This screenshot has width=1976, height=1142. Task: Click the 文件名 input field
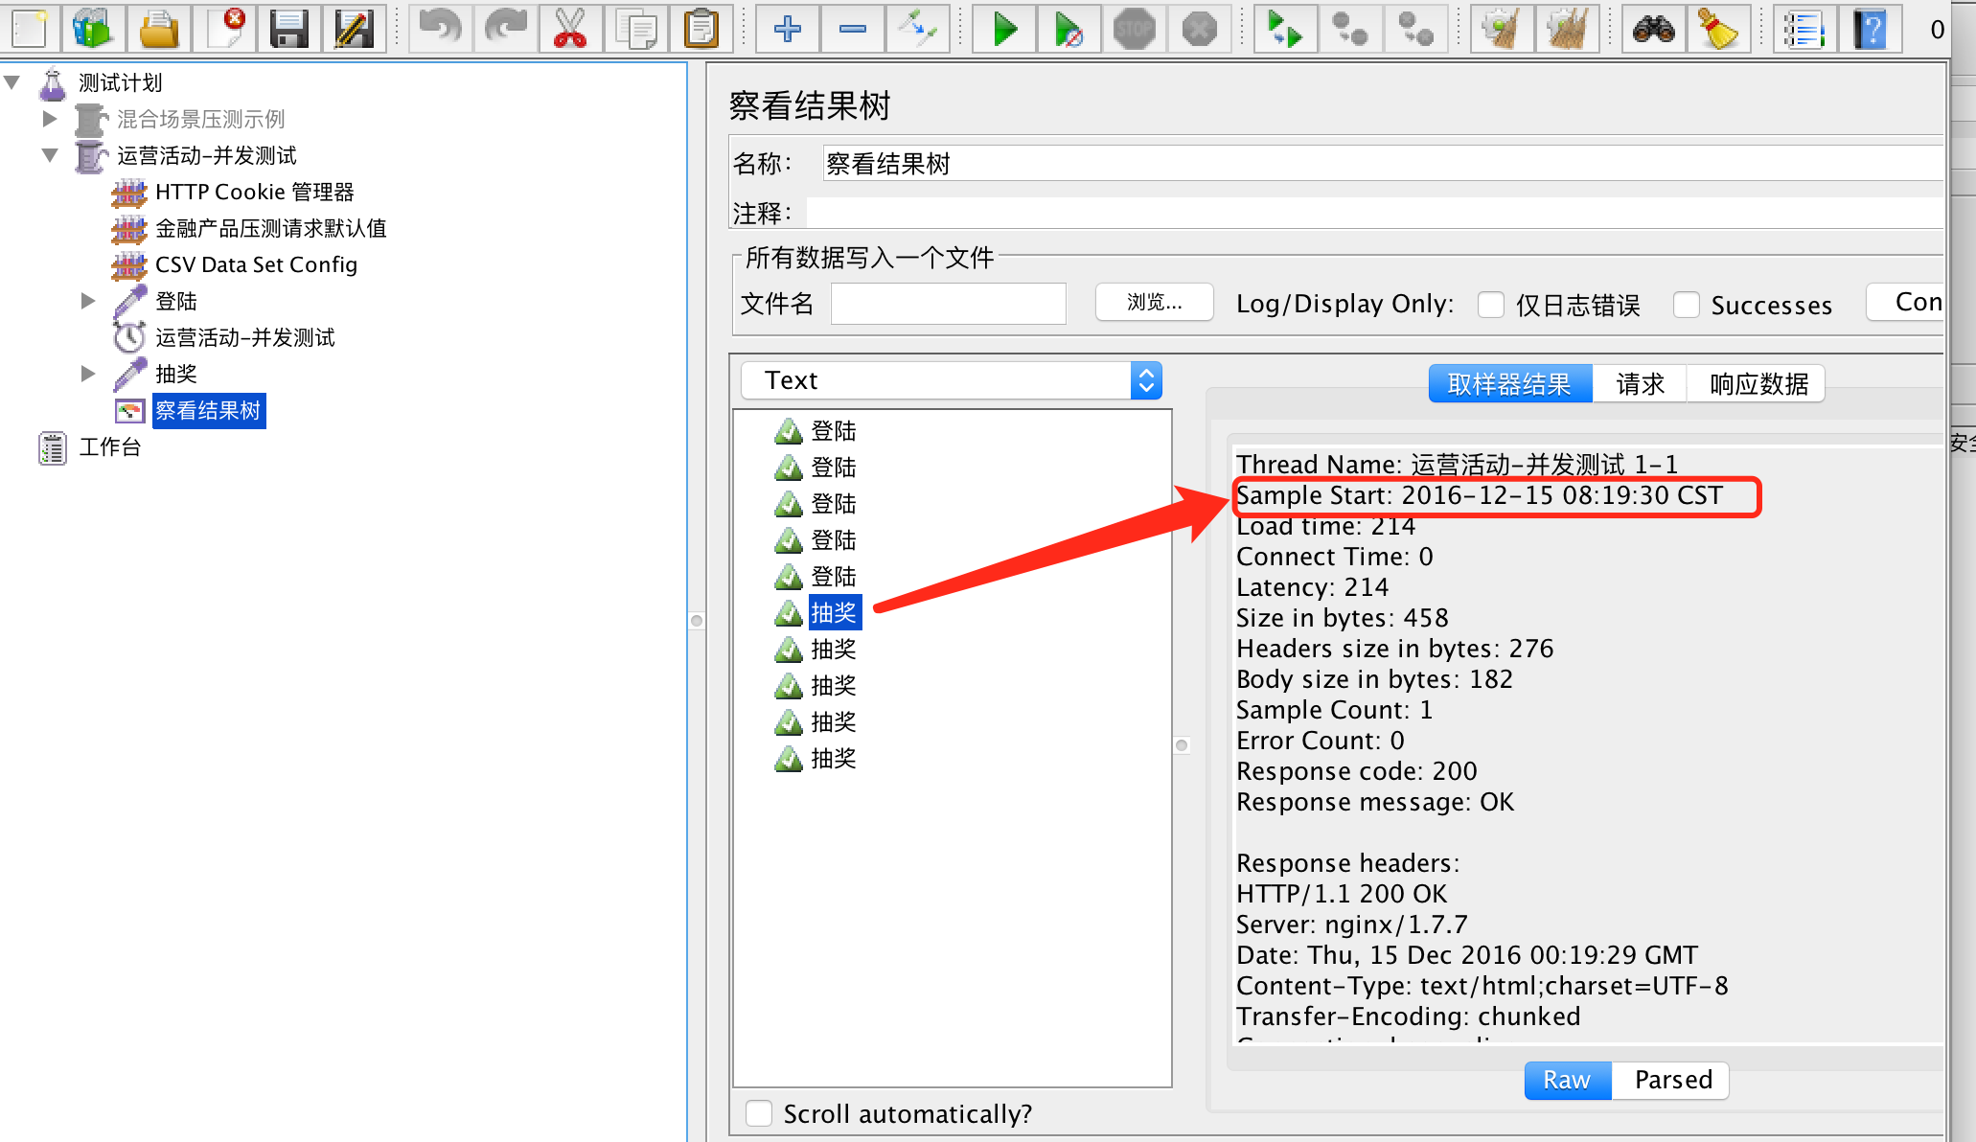(948, 304)
